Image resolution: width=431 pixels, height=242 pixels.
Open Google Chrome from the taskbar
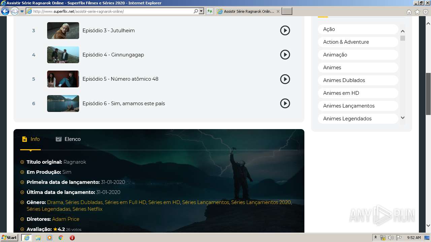point(61,238)
